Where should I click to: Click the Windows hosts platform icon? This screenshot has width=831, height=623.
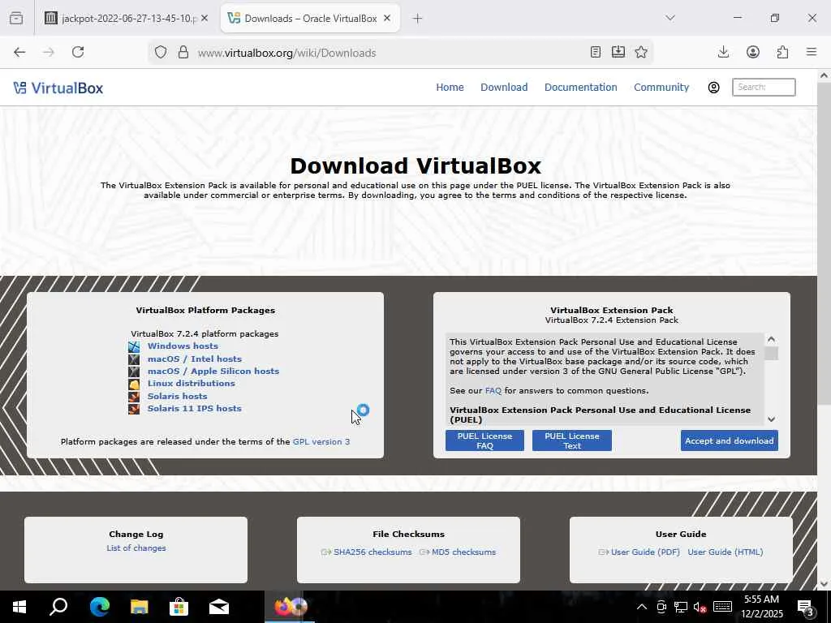[134, 346]
